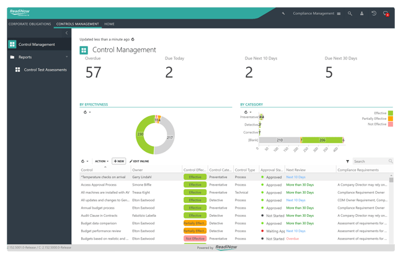Open the dropdown arrow in the By Effectiveness chart

tap(90, 112)
